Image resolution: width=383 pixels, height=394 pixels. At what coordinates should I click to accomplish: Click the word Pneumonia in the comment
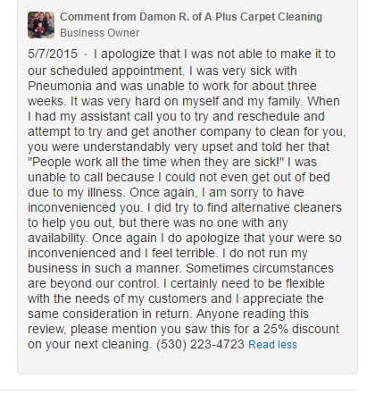tap(60, 86)
